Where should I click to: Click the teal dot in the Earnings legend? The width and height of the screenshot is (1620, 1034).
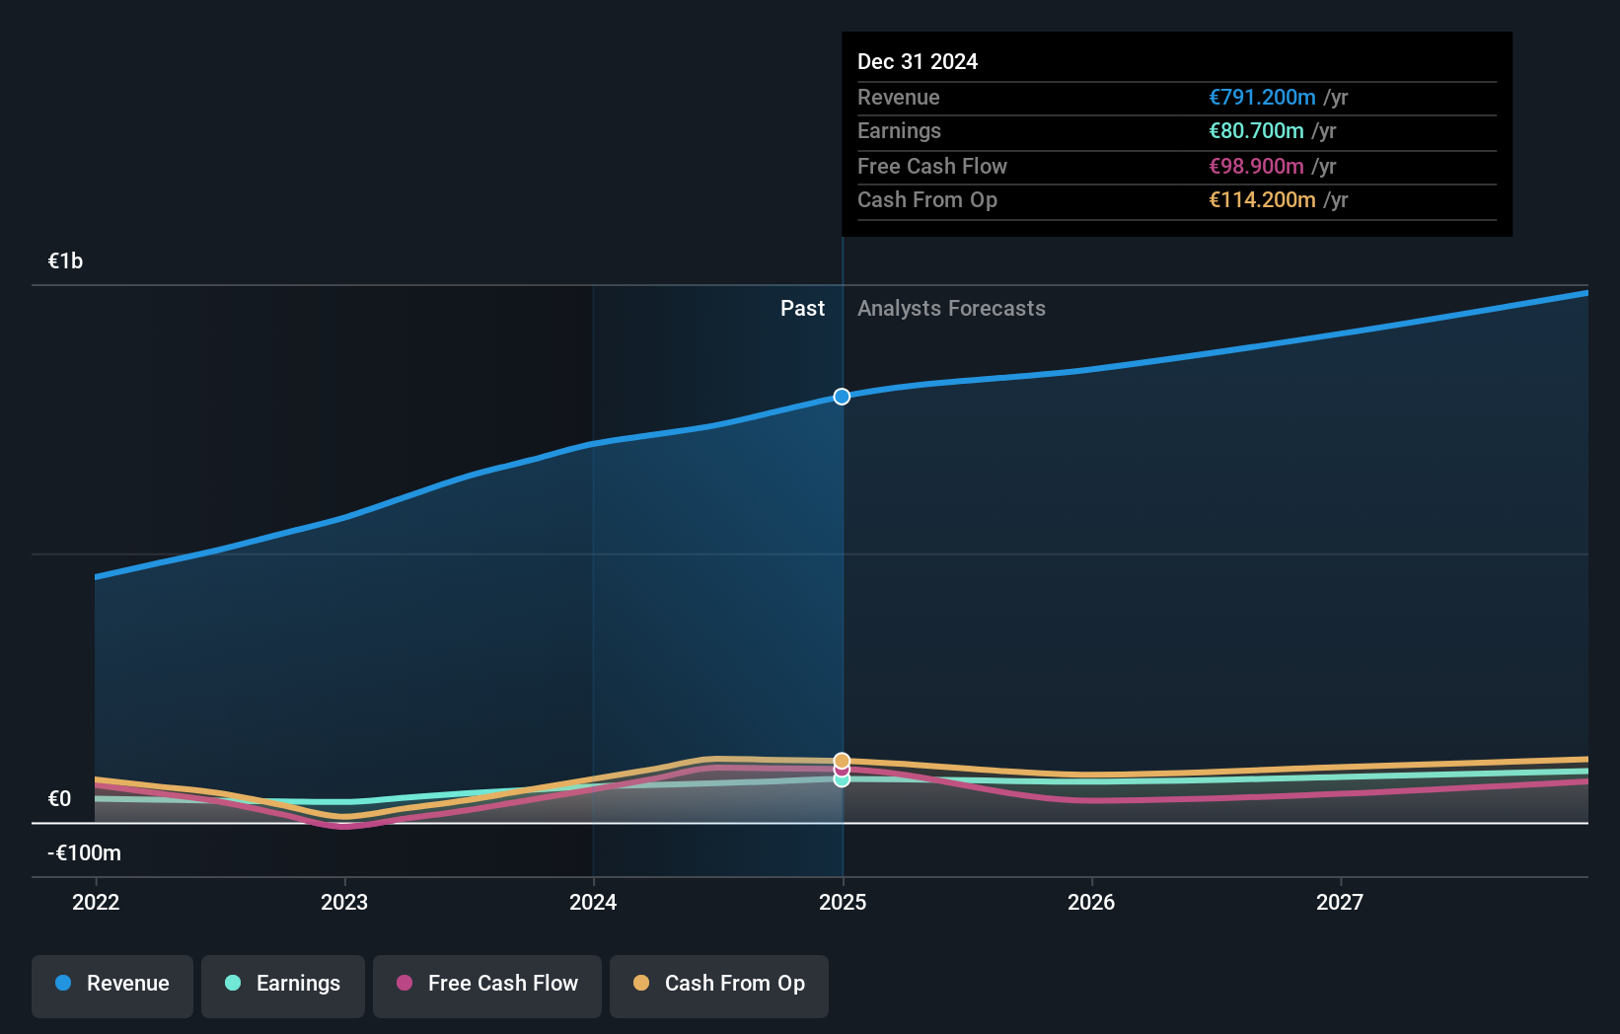point(231,983)
